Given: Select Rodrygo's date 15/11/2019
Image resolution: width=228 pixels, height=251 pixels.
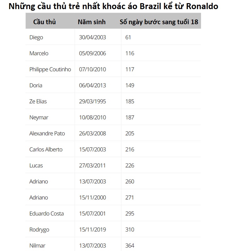Looking at the screenshot, I should pyautogui.click(x=93, y=229).
